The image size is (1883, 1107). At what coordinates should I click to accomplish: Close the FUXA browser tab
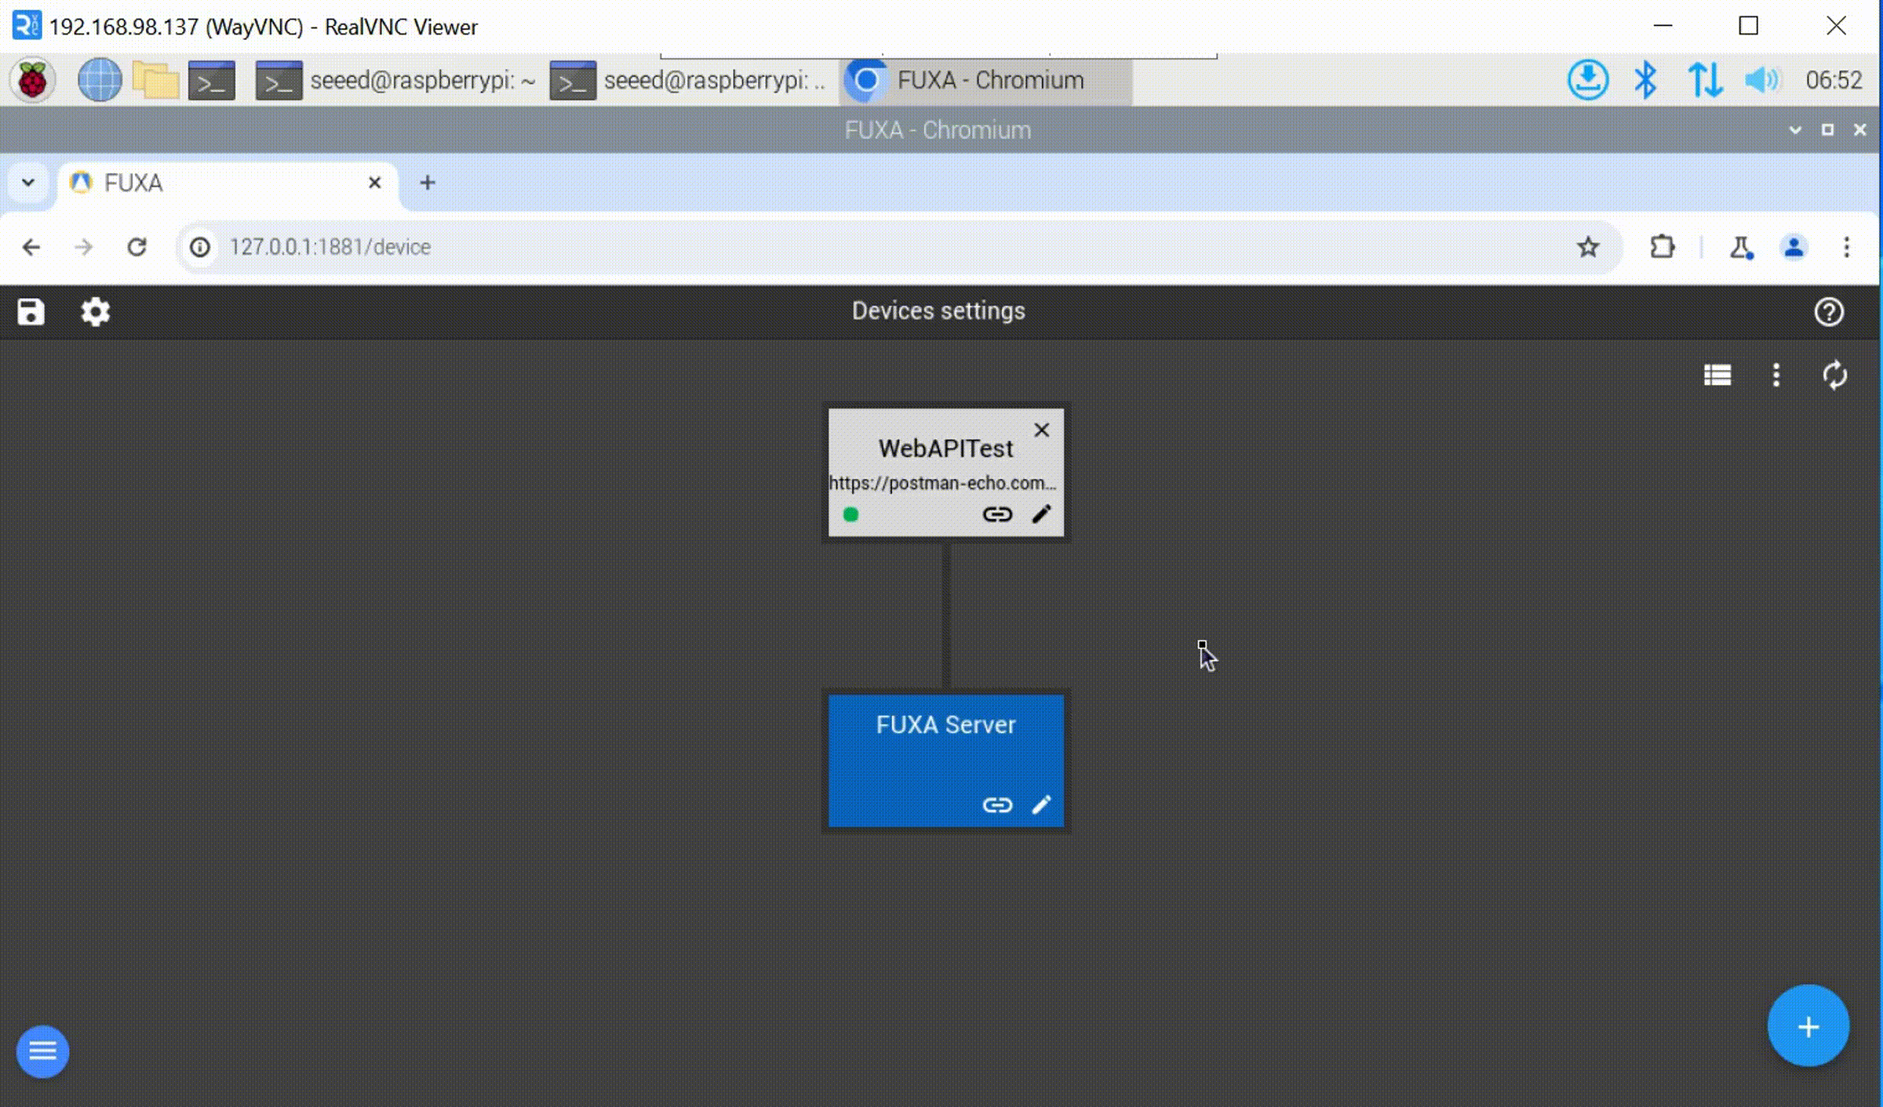[374, 183]
